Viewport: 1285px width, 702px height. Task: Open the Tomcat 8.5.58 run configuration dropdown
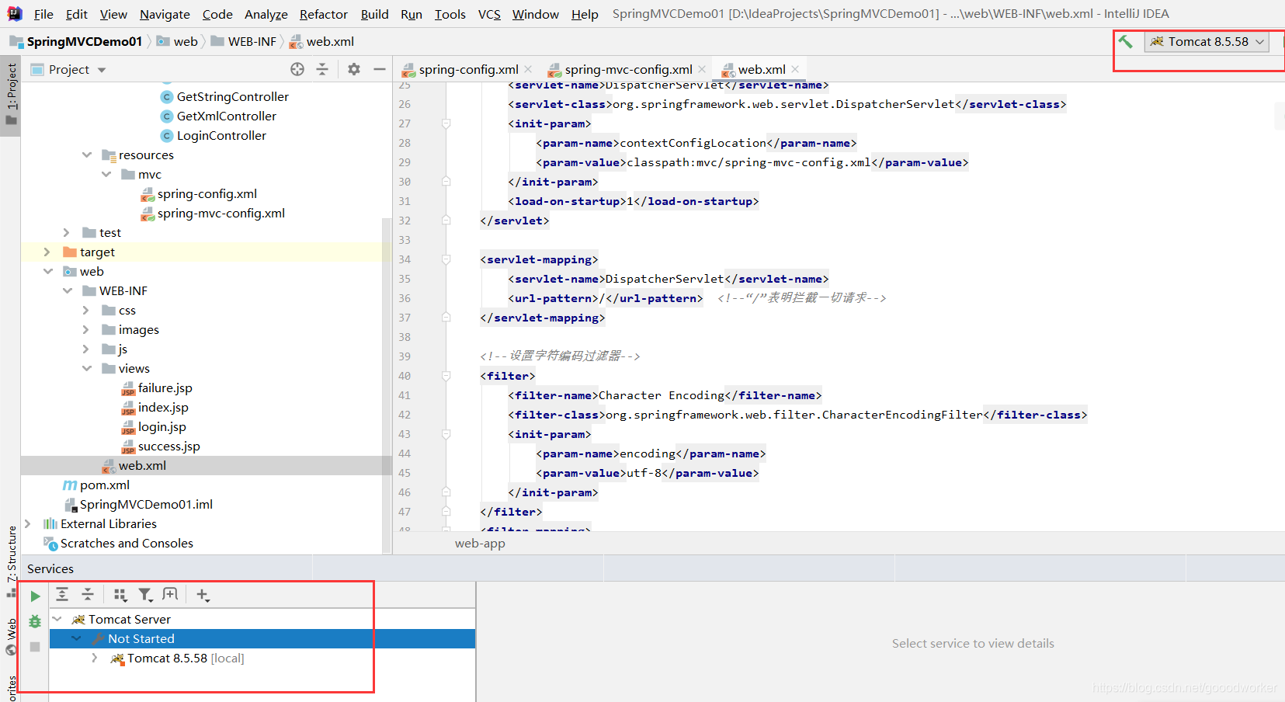(x=1207, y=42)
